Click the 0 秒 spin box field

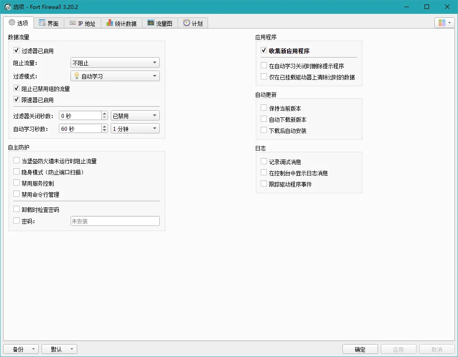click(81, 116)
